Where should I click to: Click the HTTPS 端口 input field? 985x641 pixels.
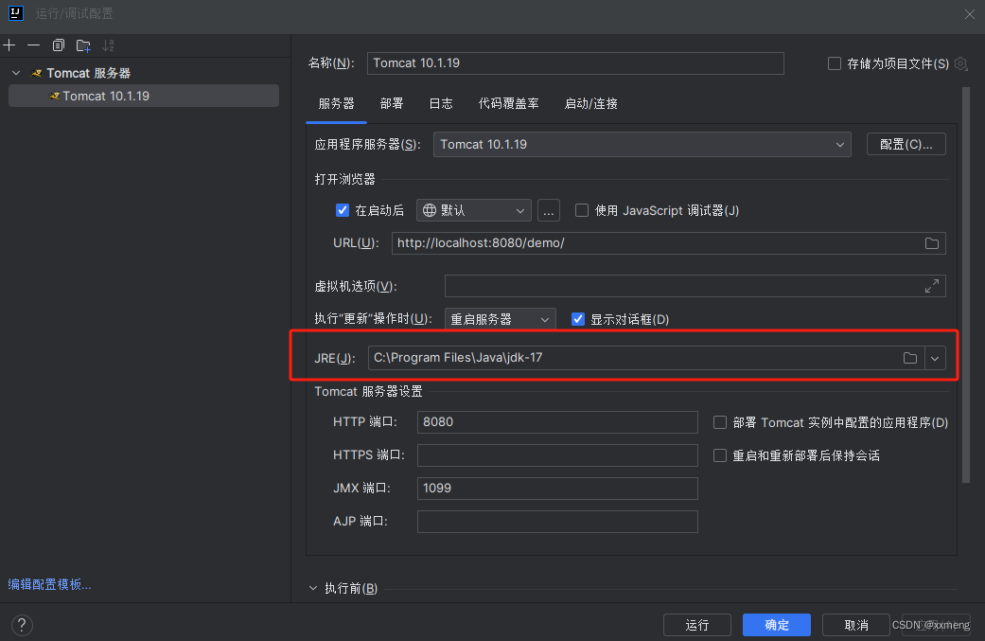click(557, 455)
